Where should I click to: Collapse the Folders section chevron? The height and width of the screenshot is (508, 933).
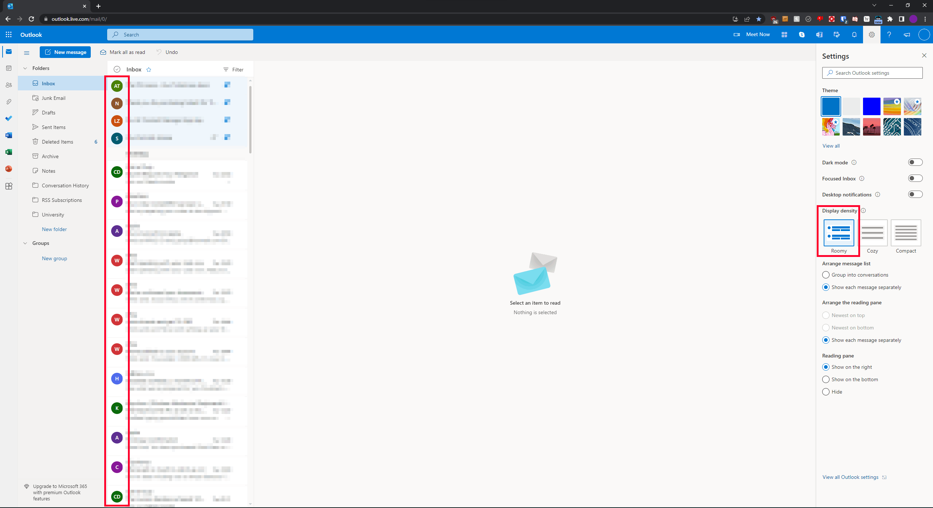[x=25, y=68]
